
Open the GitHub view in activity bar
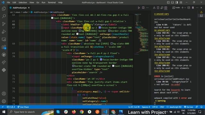[x=4, y=55]
